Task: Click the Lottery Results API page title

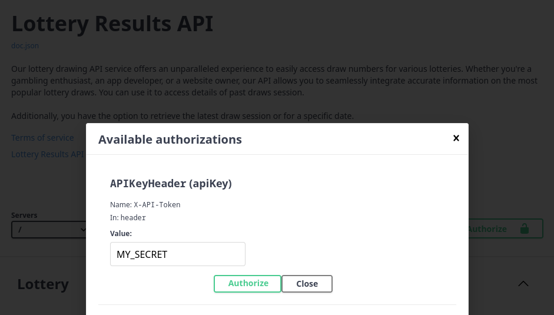Action: pos(112,24)
